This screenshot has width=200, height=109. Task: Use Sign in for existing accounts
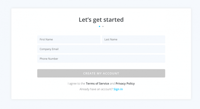(x=118, y=89)
